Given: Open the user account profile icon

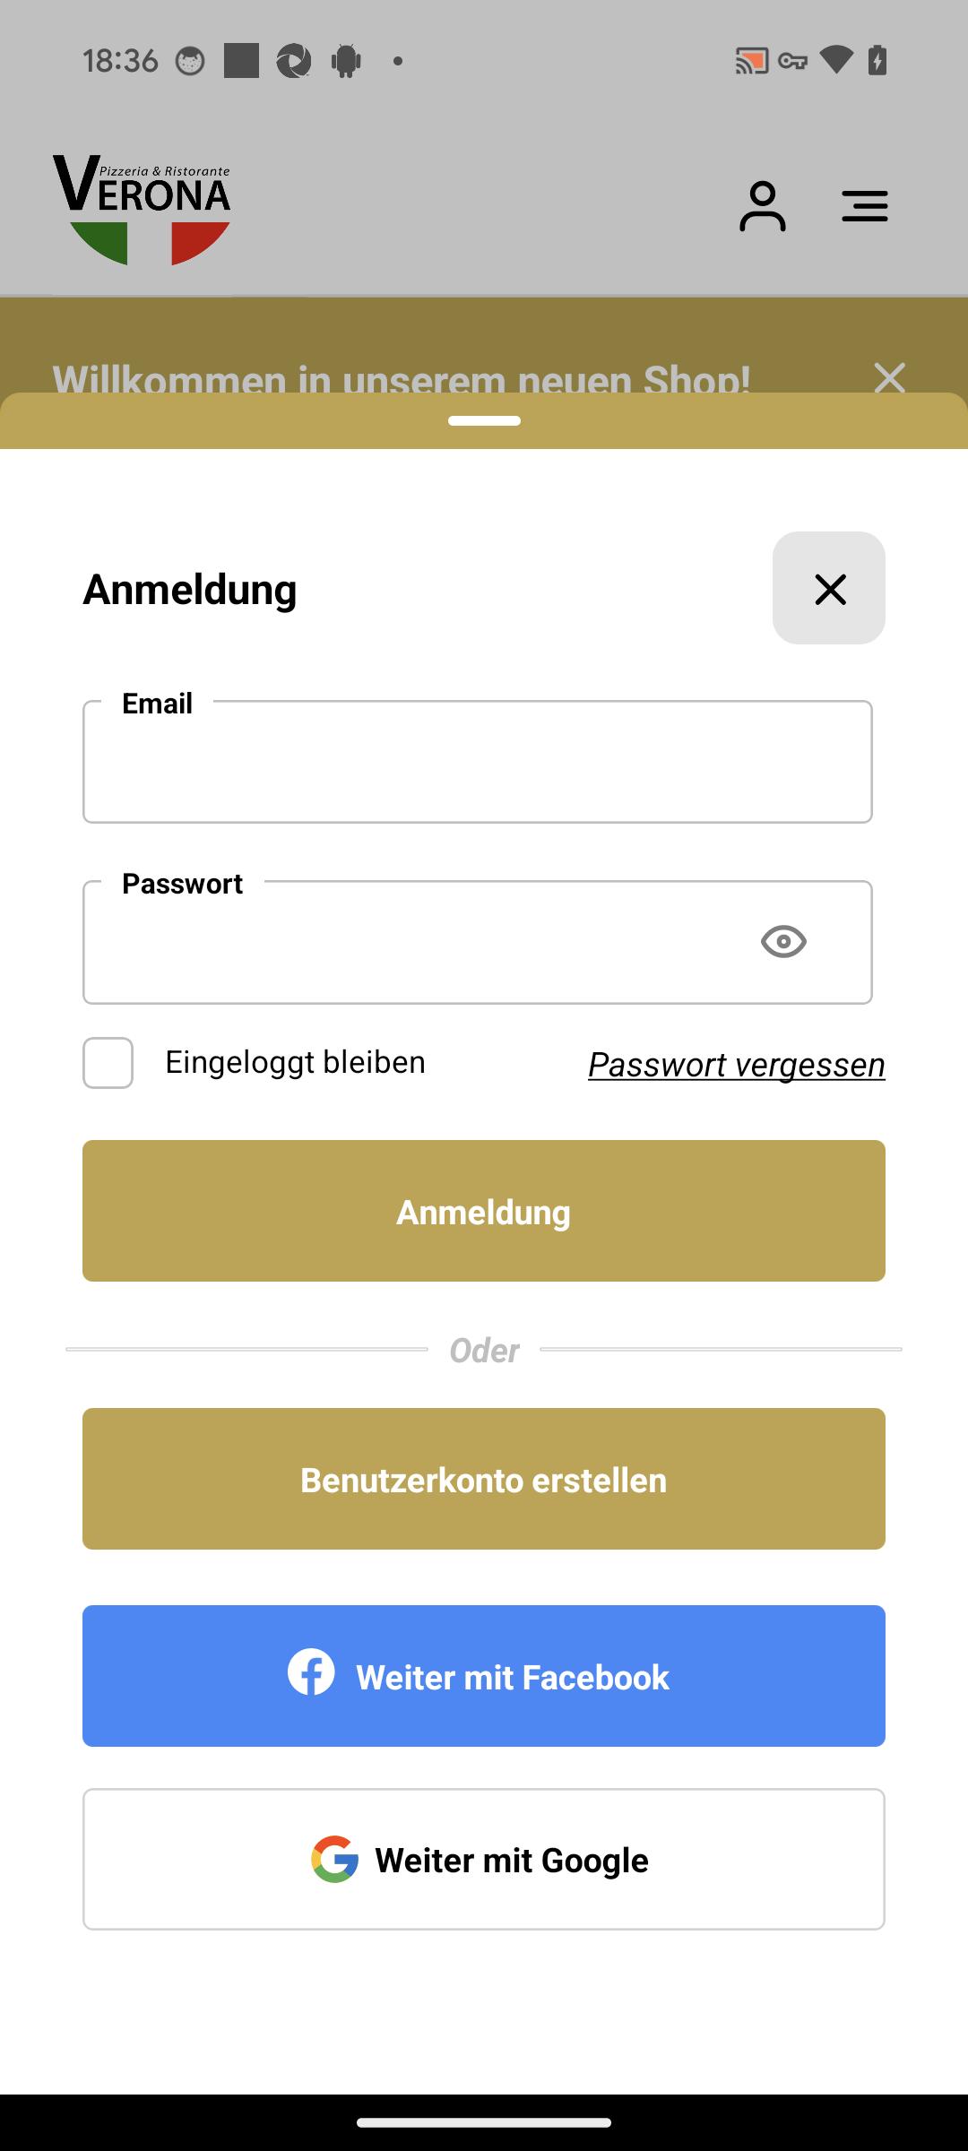Looking at the screenshot, I should [763, 206].
